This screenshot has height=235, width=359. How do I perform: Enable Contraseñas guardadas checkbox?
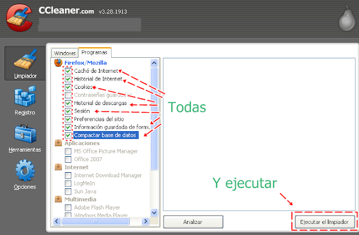coord(68,95)
